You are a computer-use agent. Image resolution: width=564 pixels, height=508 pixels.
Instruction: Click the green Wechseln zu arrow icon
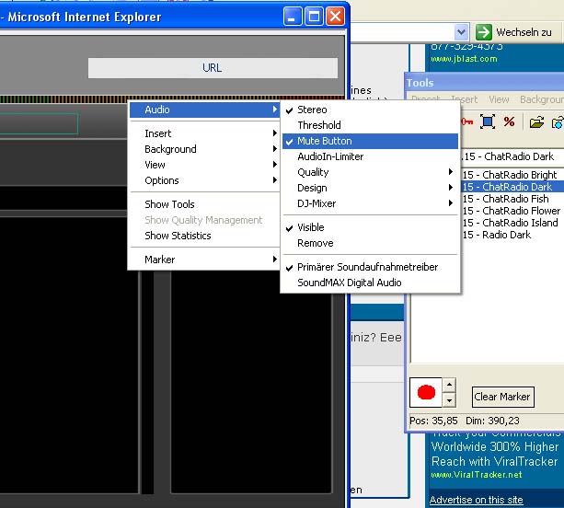click(484, 32)
